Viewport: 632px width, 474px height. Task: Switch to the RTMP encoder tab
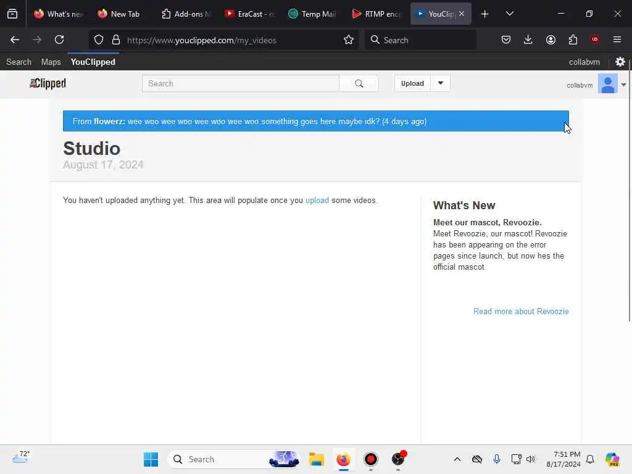[376, 14]
